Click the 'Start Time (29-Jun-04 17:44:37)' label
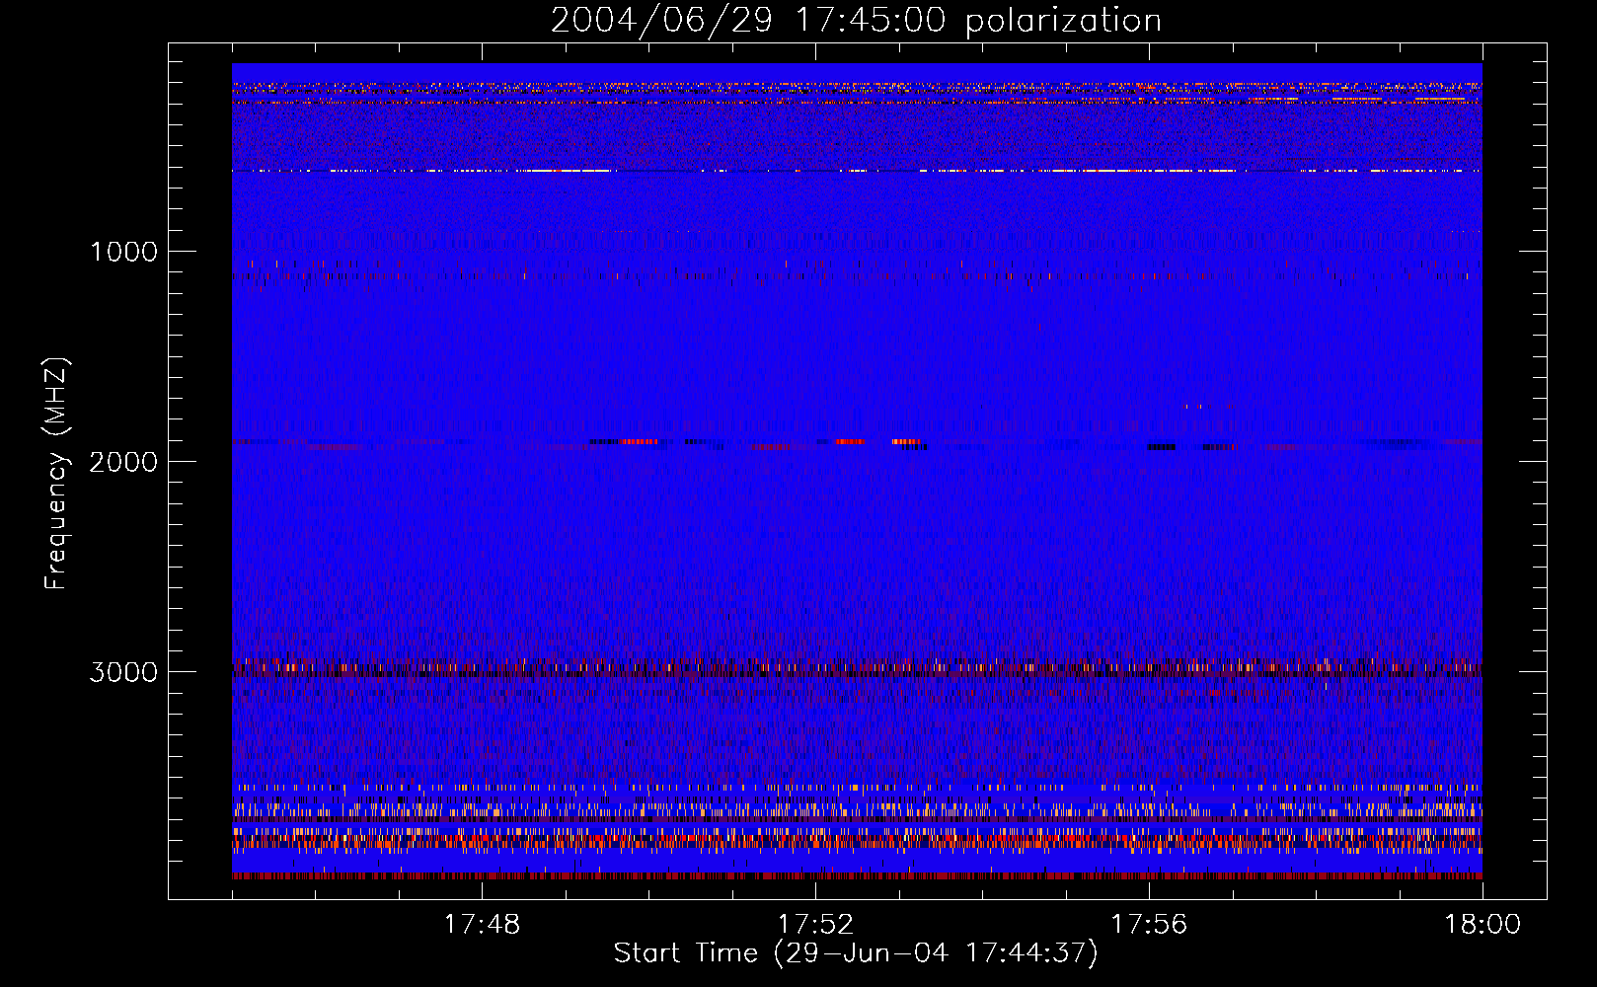The height and width of the screenshot is (987, 1597). pos(856,953)
